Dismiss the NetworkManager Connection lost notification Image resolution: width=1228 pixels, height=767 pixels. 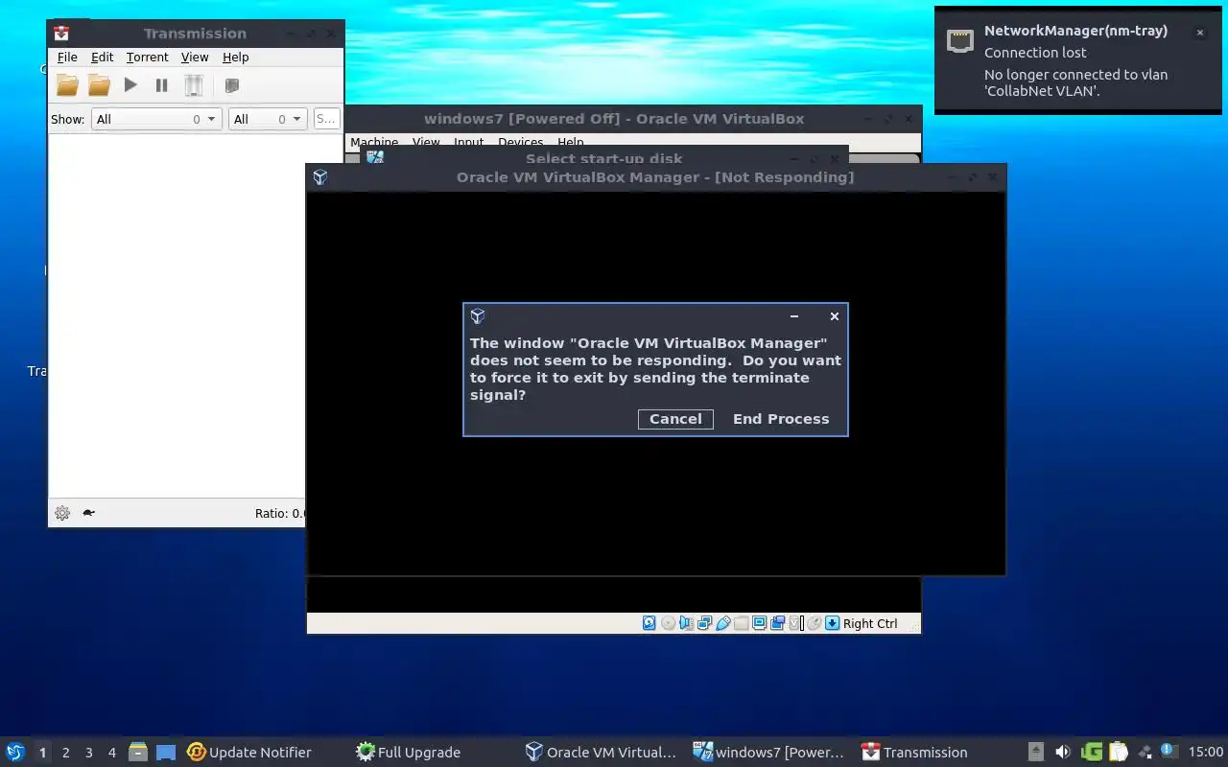coord(1199,33)
